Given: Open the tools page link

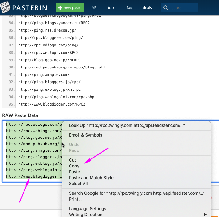Looking at the screenshot, I should (112, 8).
